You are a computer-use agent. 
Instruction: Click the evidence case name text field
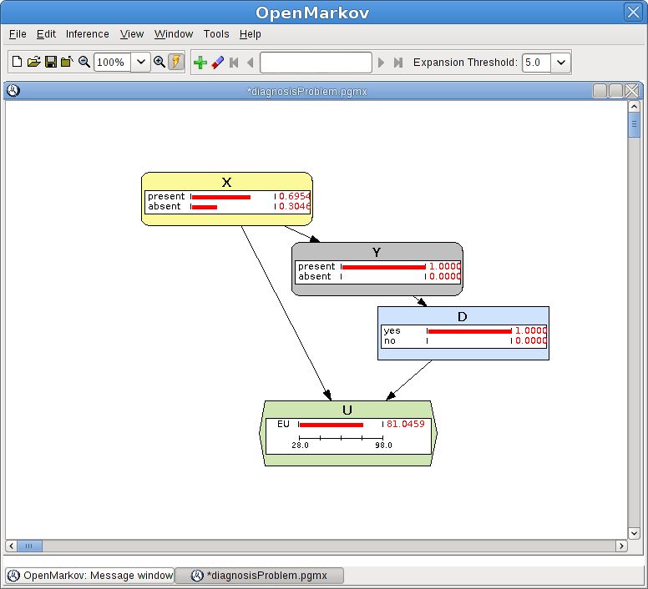pyautogui.click(x=316, y=63)
